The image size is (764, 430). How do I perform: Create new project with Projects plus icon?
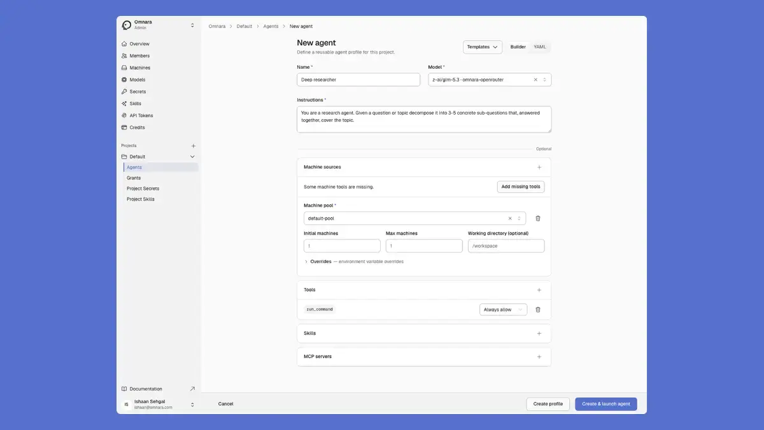(194, 146)
